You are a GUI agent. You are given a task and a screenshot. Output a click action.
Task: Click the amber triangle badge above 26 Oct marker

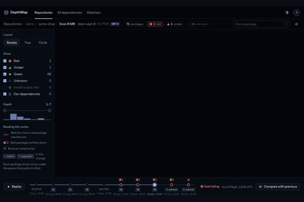coord(189,180)
